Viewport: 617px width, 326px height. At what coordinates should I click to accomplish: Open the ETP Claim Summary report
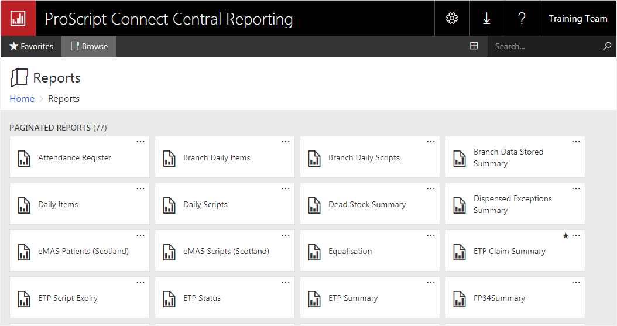515,250
